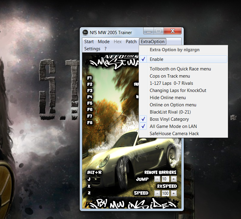Click the F2 hotkey label
The width and height of the screenshot is (241, 219).
[90, 84]
